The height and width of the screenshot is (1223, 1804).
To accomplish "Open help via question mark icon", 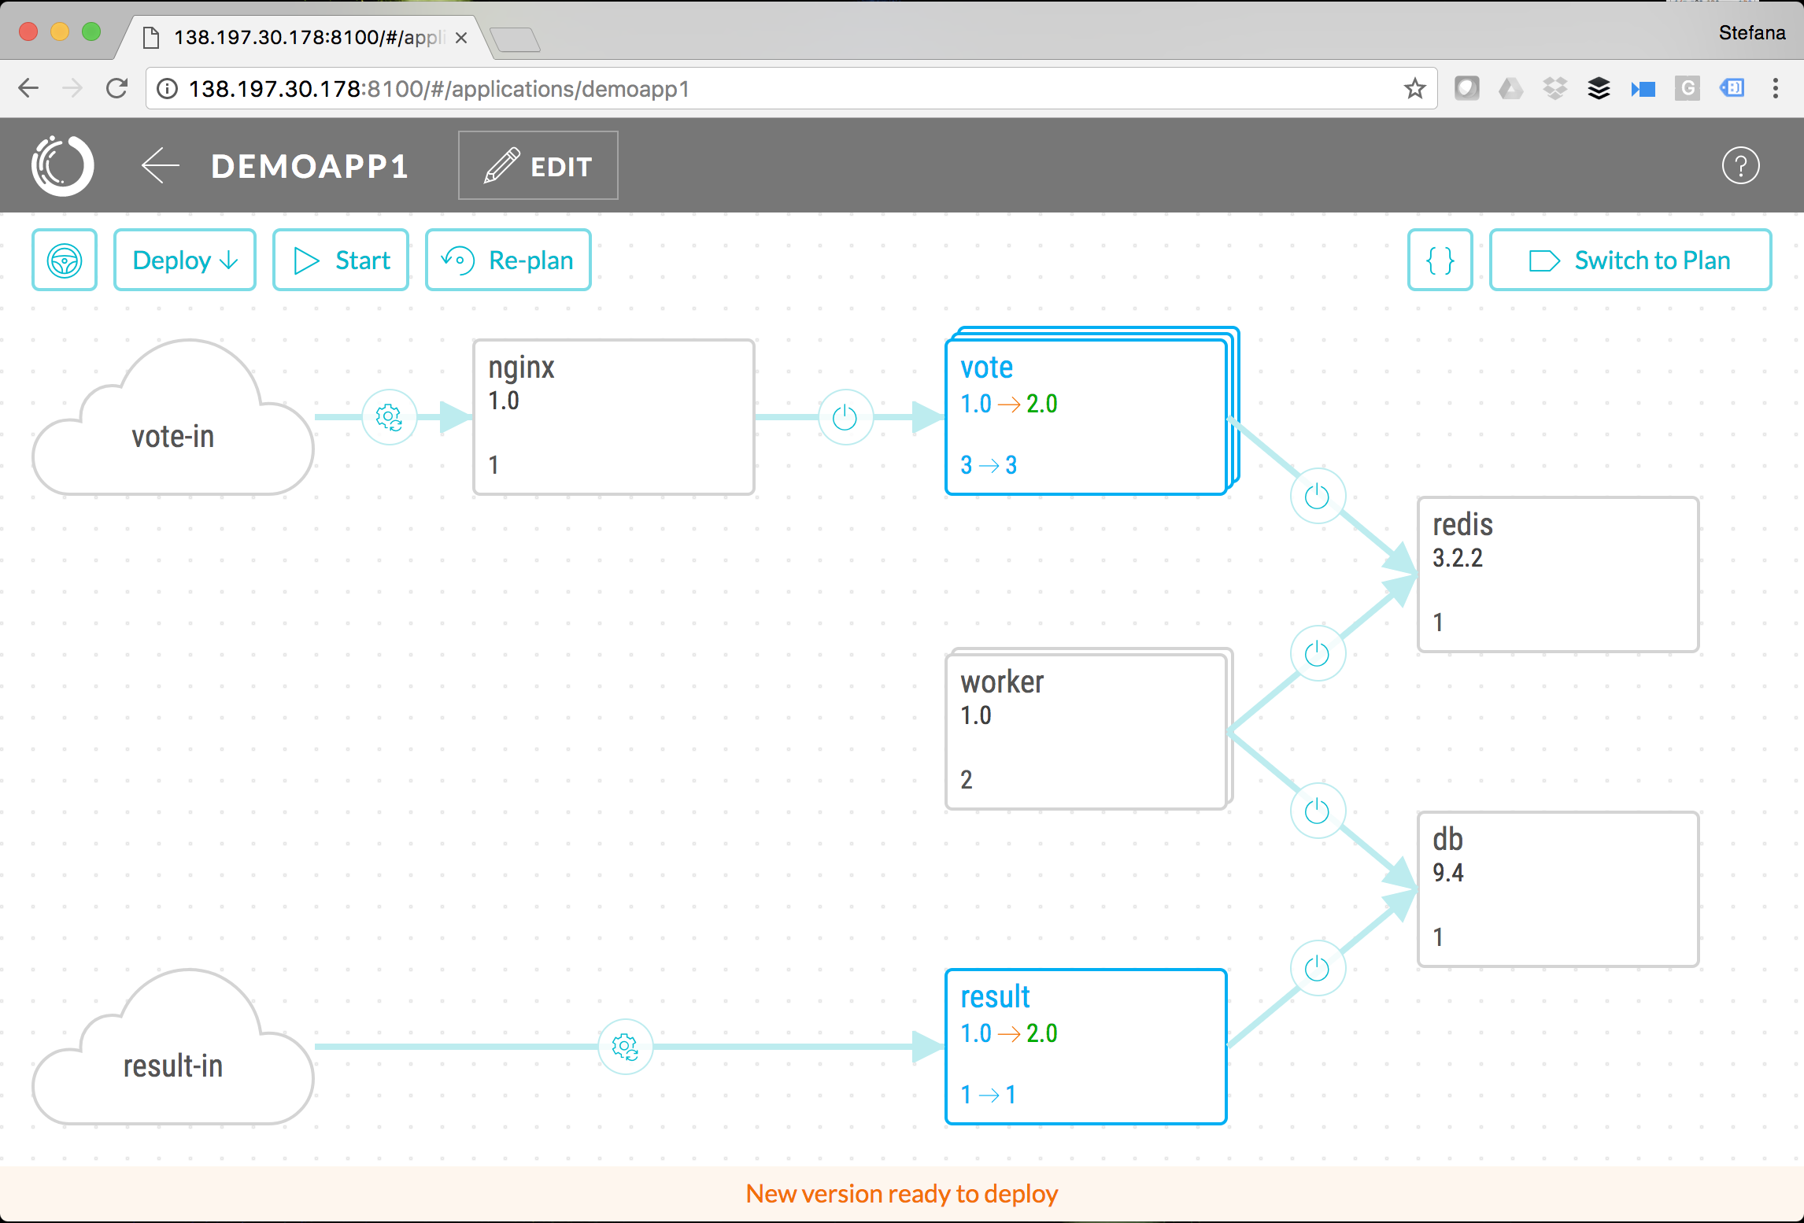I will click(x=1740, y=166).
